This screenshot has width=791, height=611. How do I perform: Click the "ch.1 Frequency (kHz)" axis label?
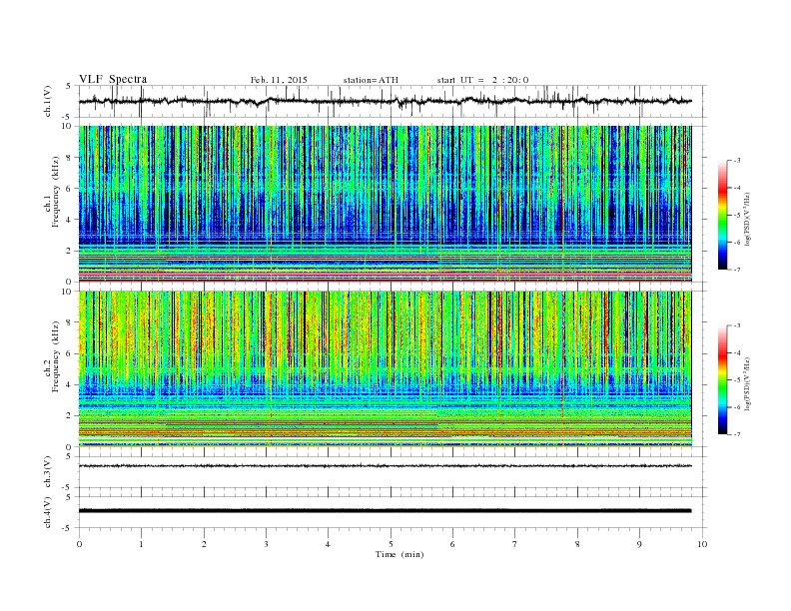click(x=52, y=192)
